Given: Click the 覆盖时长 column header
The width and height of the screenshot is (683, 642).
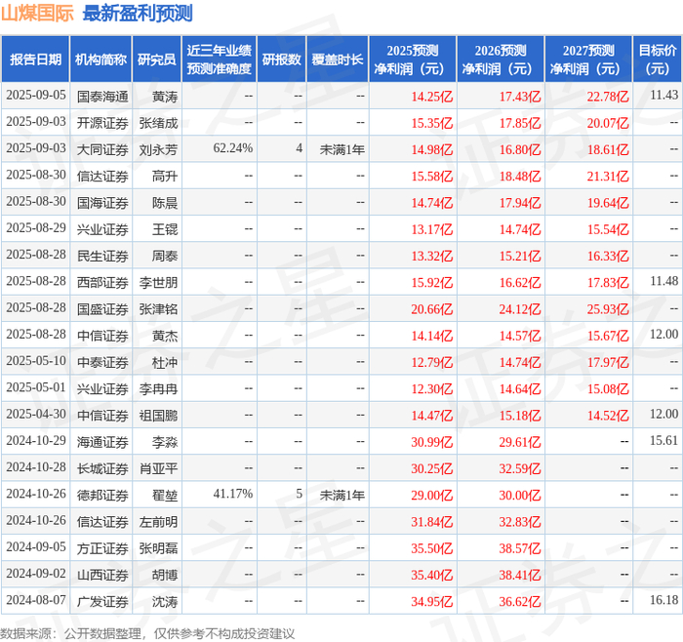Looking at the screenshot, I should [338, 60].
